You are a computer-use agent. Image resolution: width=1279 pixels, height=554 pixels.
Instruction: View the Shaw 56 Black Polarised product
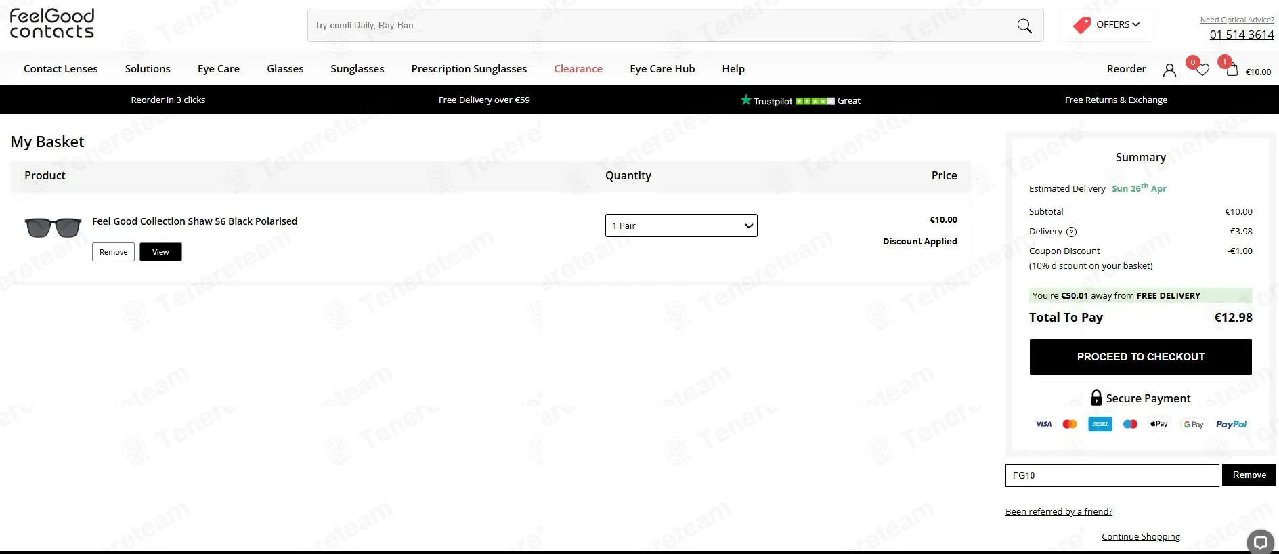160,252
